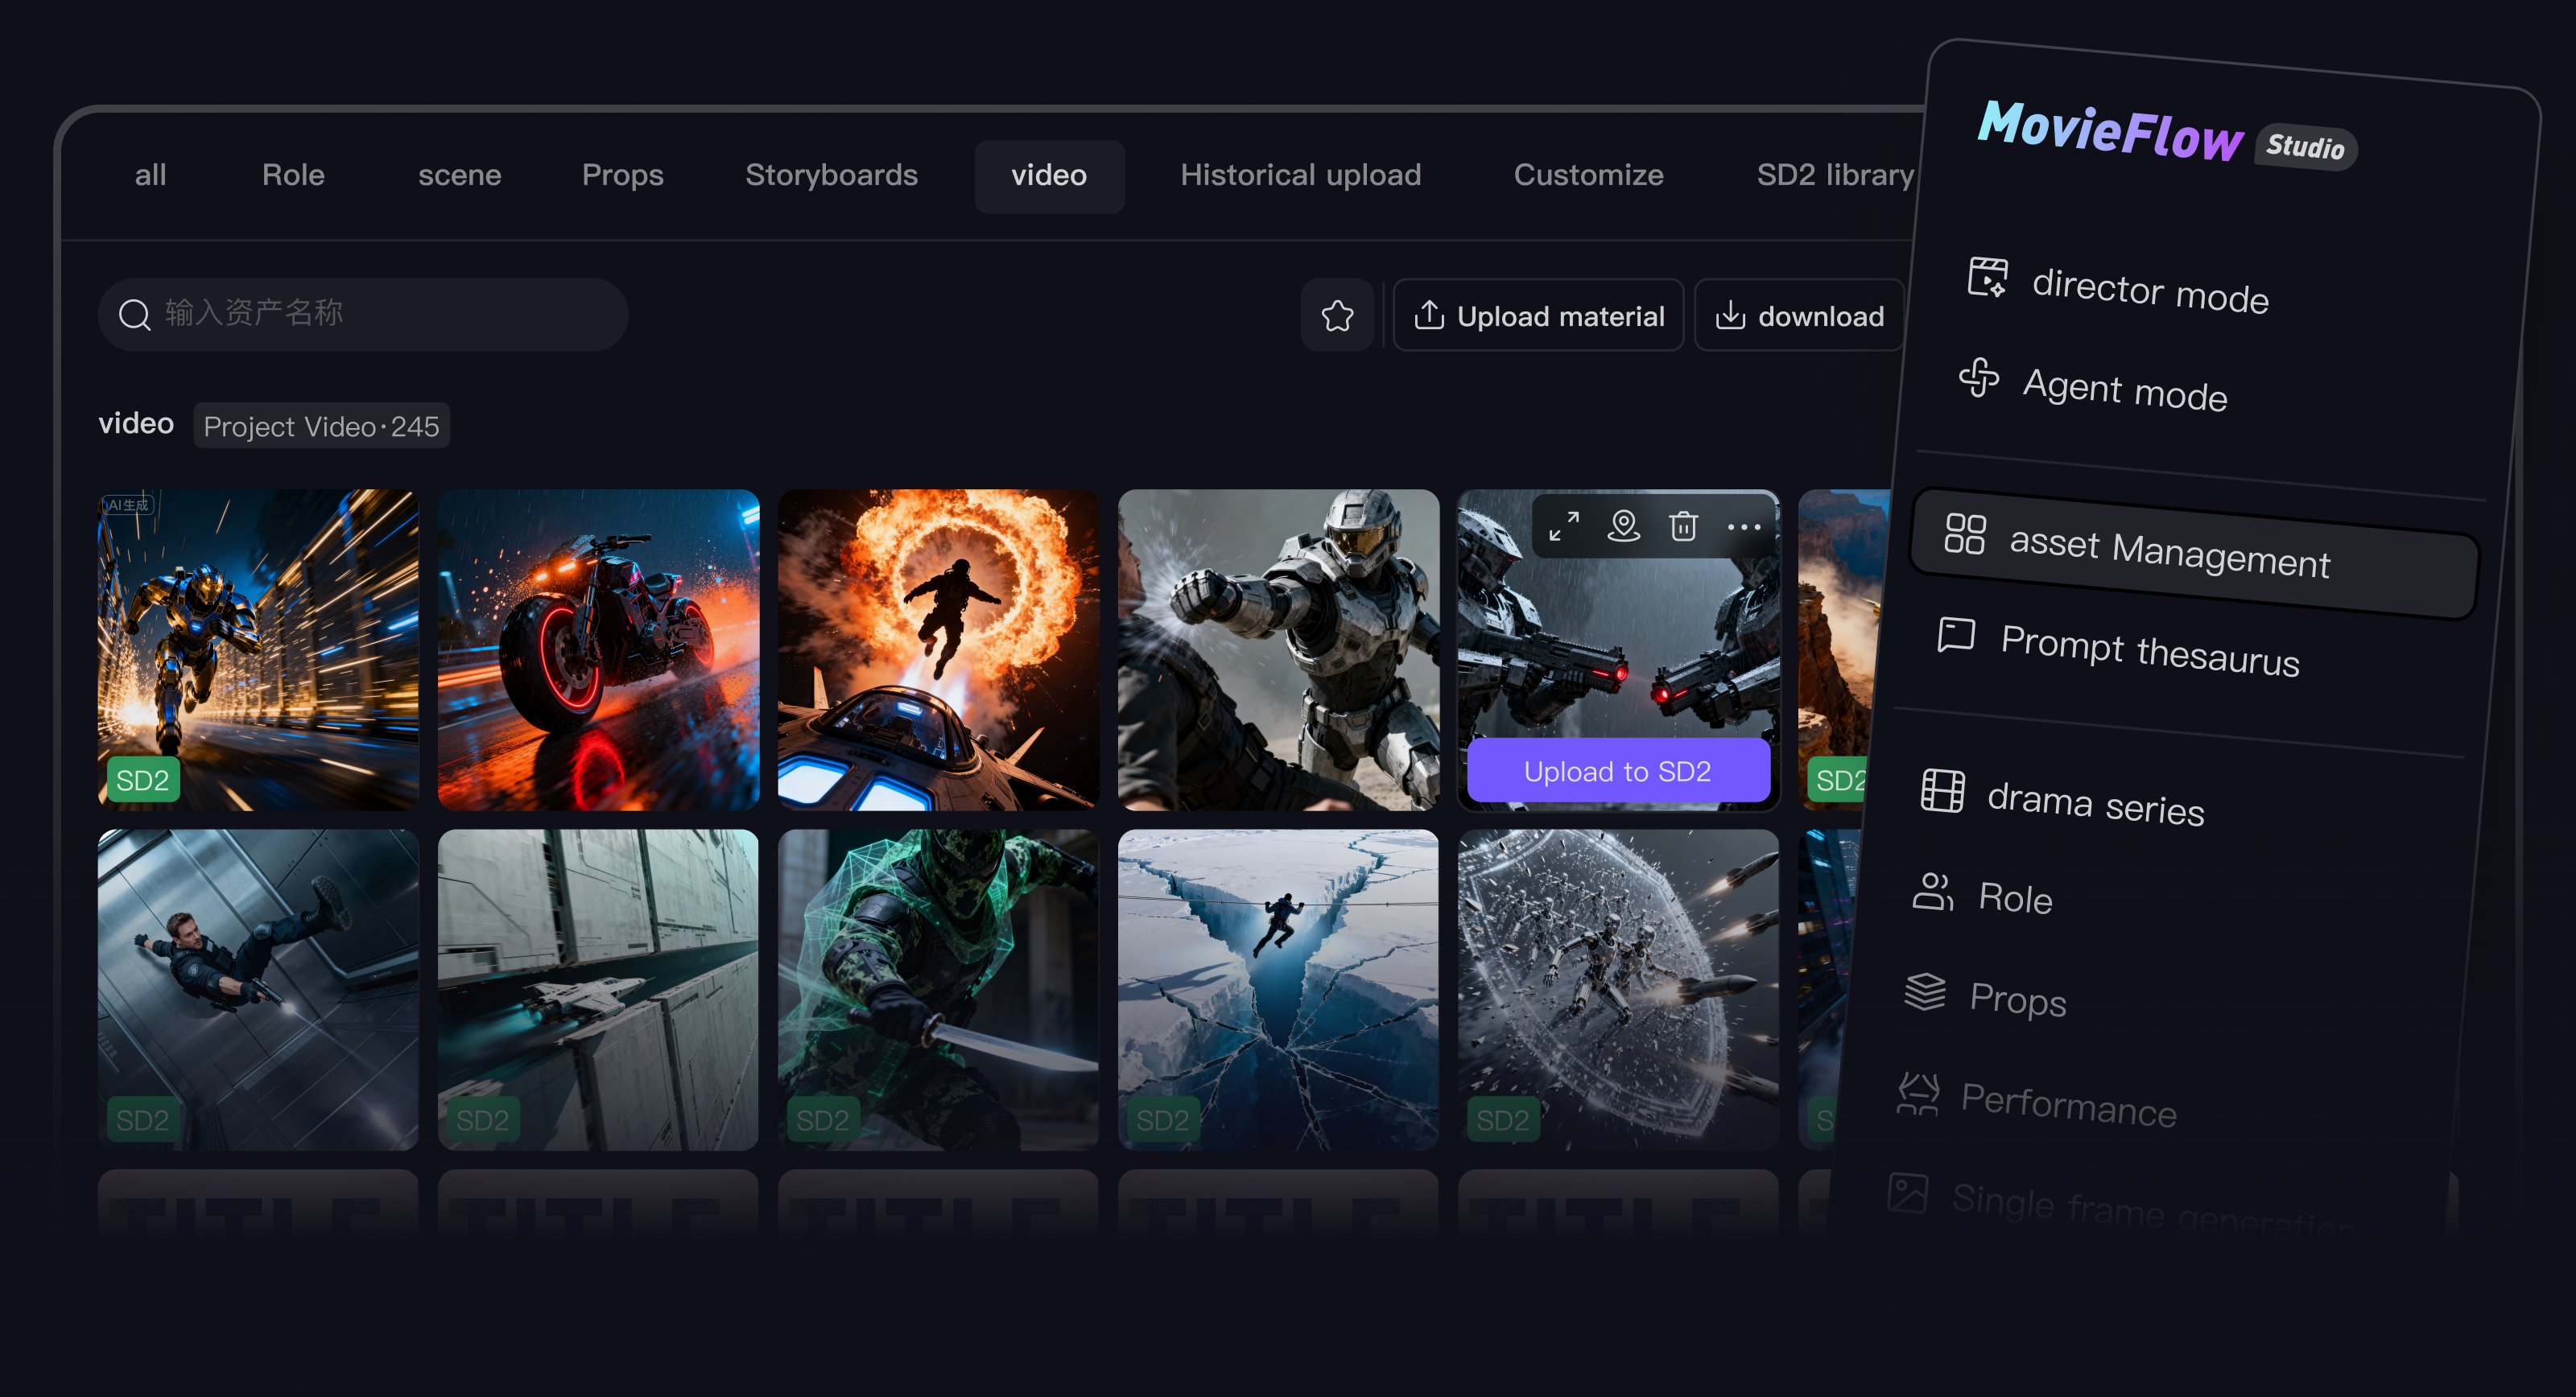
Task: Click the drama series film icon
Action: 1943,790
